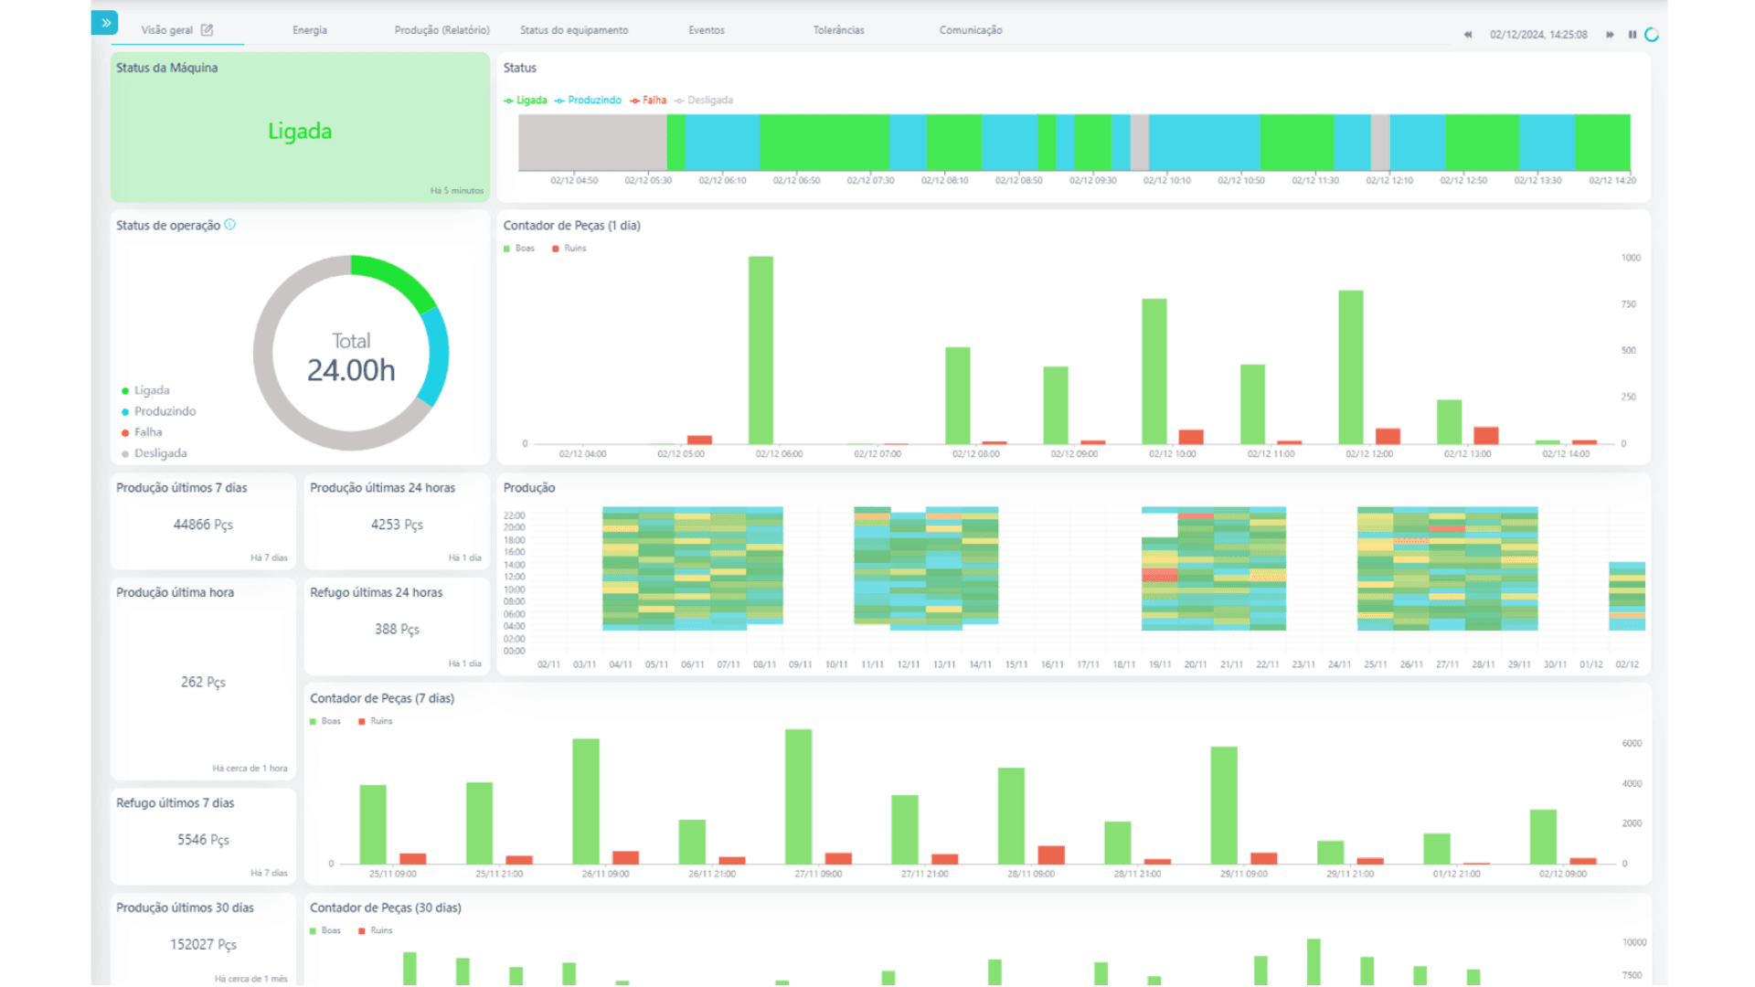This screenshot has height=987, width=1755.
Task: Edit the Visão geral dashboard pencil icon
Action: pos(207,30)
